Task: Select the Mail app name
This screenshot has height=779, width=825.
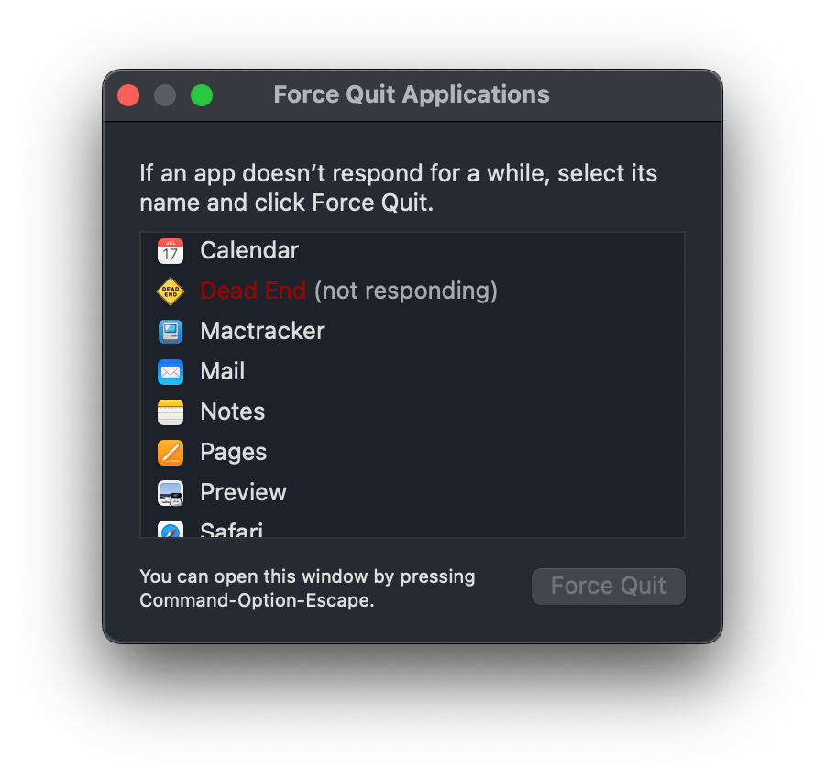Action: tap(223, 371)
